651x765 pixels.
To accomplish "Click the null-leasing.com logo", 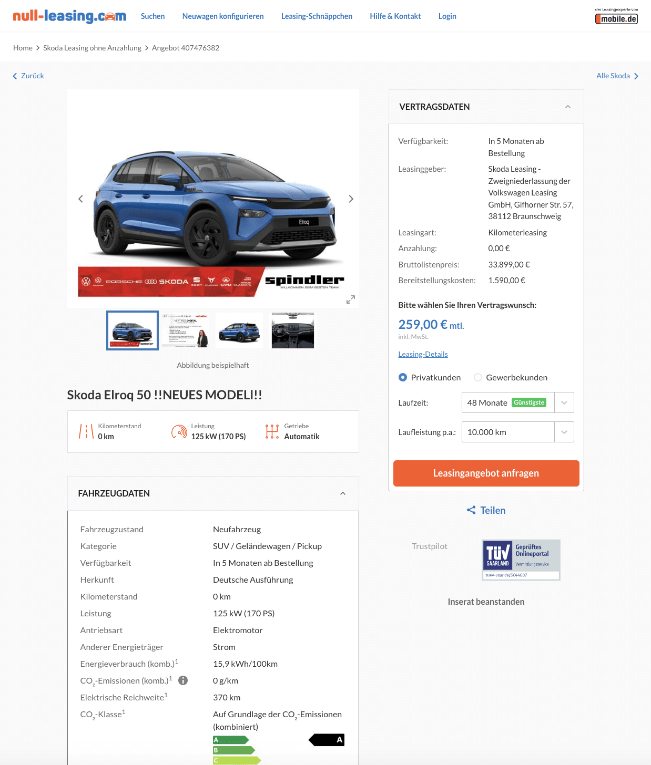I will click(x=69, y=16).
